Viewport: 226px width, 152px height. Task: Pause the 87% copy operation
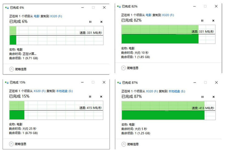pyautogui.click(x=202, y=97)
